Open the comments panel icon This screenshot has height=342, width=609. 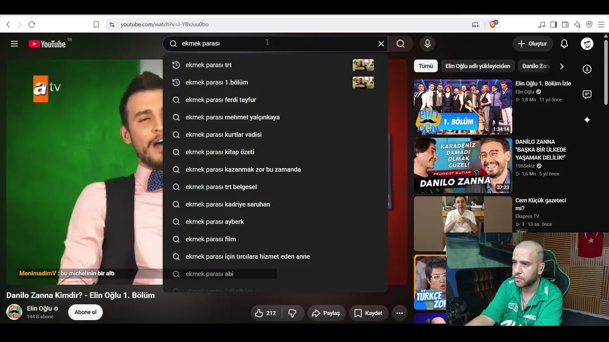(587, 95)
